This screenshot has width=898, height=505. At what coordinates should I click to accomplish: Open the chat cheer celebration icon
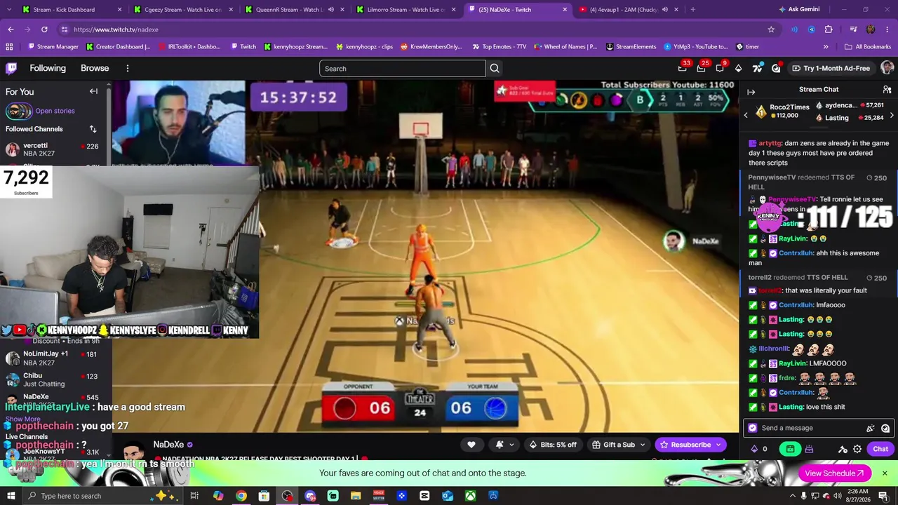tap(871, 428)
